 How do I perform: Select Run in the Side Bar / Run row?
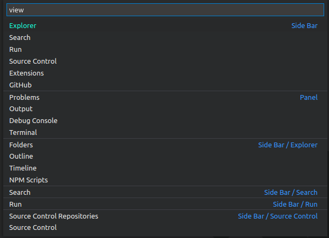(16, 205)
